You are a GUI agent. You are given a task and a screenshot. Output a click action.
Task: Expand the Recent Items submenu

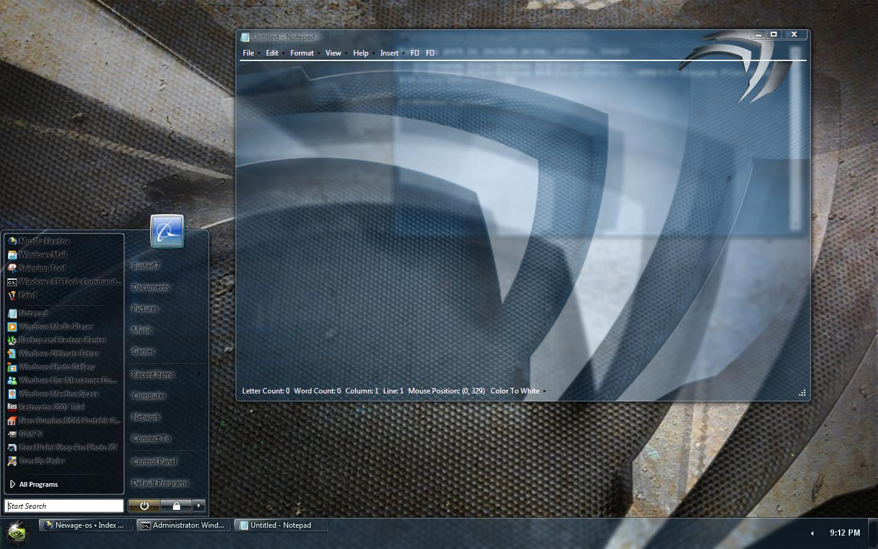[153, 374]
